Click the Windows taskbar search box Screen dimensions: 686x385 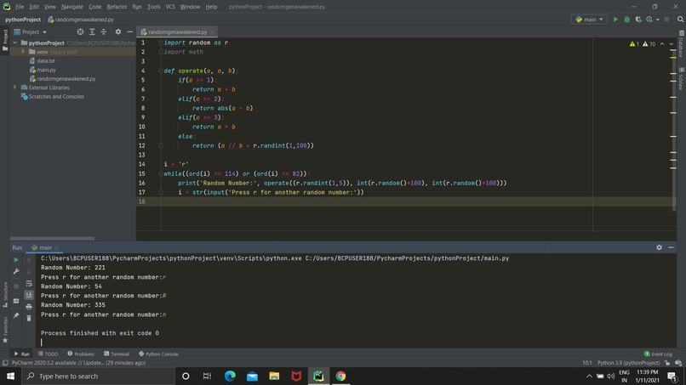(99, 376)
